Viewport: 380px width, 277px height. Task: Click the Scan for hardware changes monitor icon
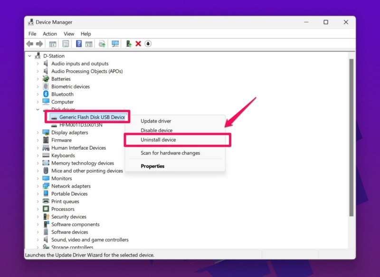[x=115, y=44]
